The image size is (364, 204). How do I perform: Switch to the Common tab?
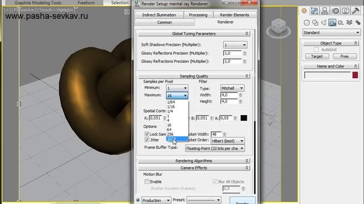[x=164, y=22]
